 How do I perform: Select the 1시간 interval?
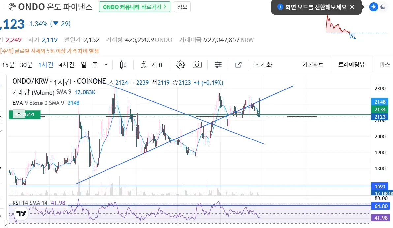(46, 65)
